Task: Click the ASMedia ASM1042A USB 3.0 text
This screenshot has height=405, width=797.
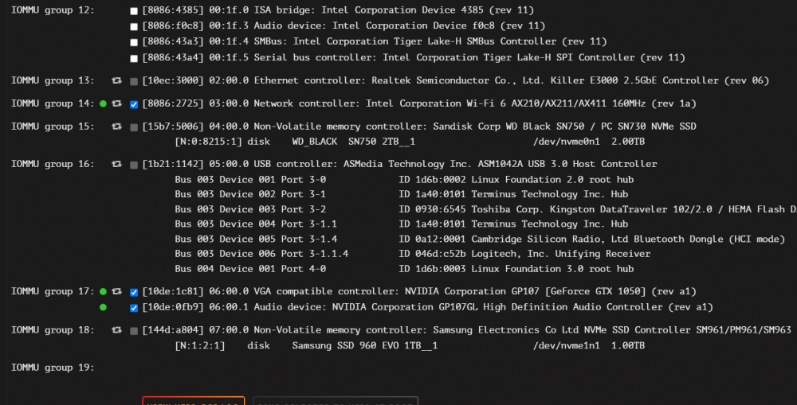Action: [399, 164]
